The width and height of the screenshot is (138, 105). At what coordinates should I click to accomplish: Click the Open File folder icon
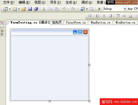click(24, 9)
